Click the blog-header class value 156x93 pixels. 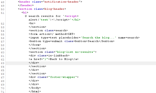54,9
